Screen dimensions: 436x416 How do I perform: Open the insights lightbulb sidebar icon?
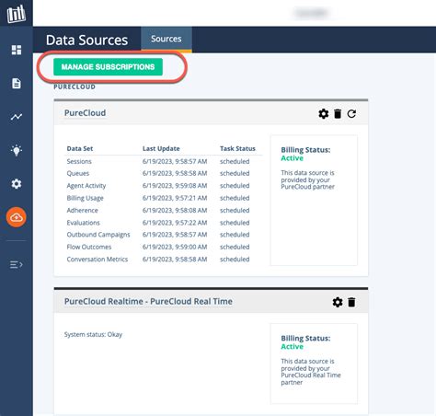[17, 150]
